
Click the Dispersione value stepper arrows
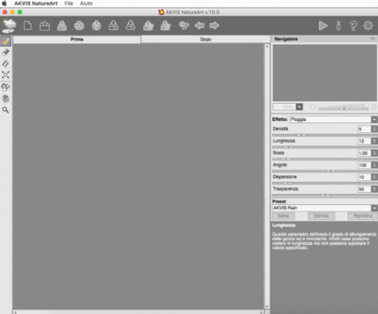(x=374, y=177)
